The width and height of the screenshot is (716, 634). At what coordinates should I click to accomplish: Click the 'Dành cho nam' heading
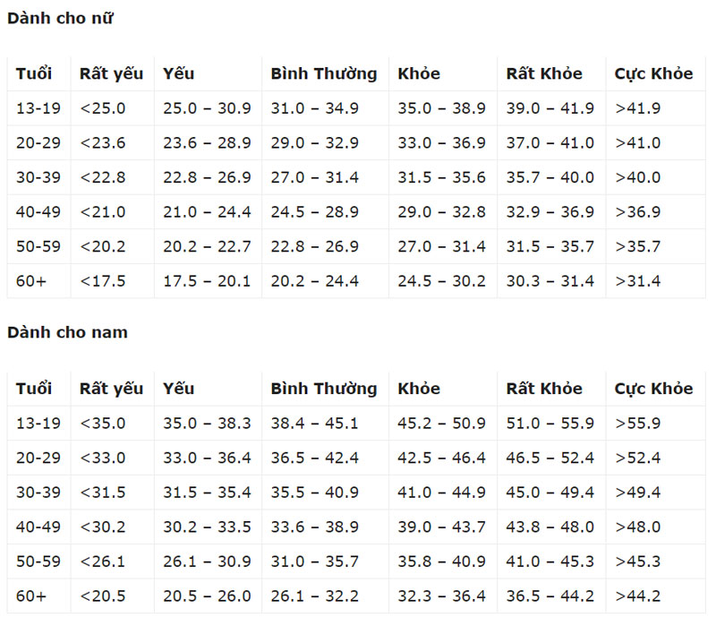click(67, 332)
